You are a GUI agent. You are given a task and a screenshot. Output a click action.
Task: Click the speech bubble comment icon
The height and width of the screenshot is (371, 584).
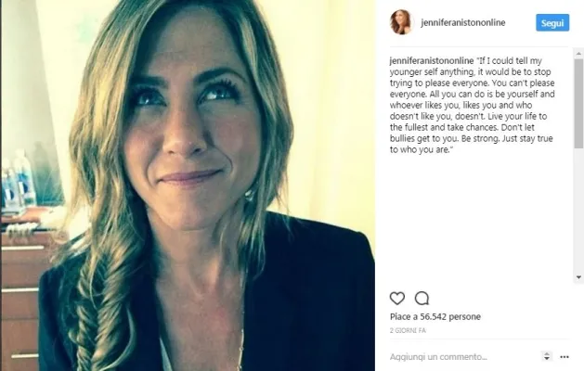pos(422,299)
